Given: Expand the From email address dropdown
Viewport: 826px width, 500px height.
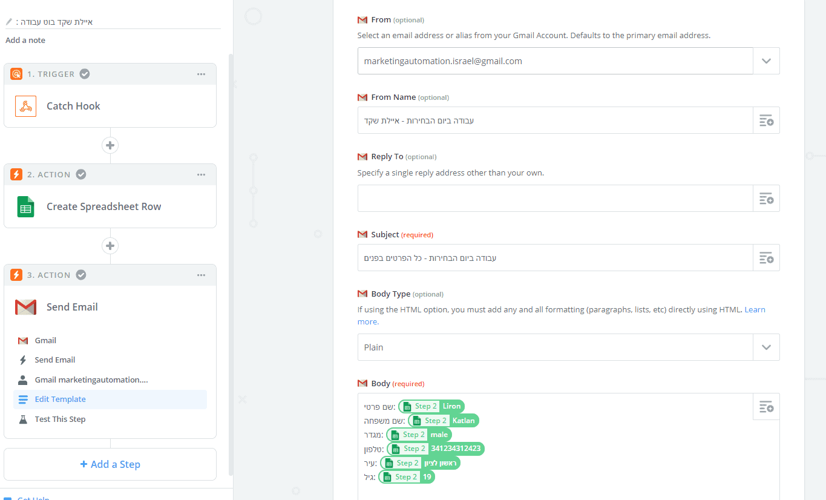Looking at the screenshot, I should pyautogui.click(x=766, y=61).
